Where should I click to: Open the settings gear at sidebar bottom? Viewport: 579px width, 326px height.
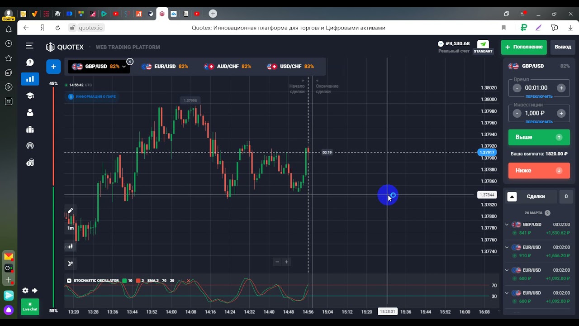coord(25,291)
